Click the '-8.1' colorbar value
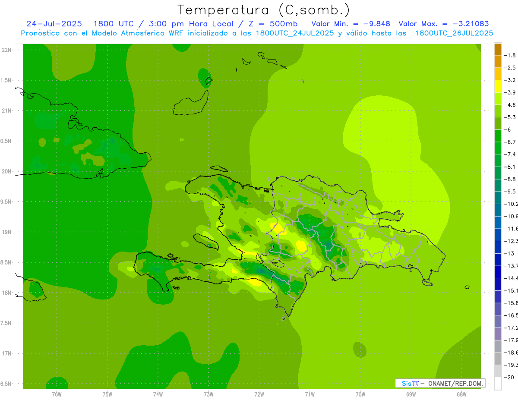The image size is (518, 400). pos(510,167)
